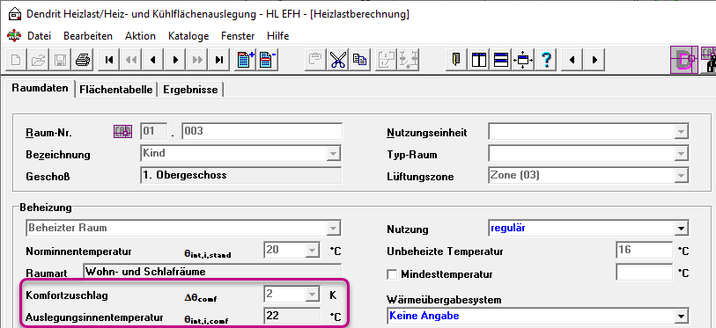Viewport: 716px width, 328px height.
Task: Go to last room record arrow
Action: (x=219, y=60)
